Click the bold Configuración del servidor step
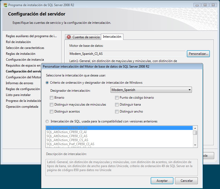 pyautogui.click(x=24, y=71)
